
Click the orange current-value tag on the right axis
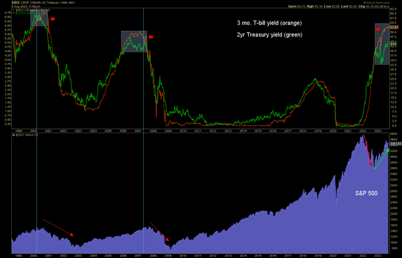pos(394,28)
